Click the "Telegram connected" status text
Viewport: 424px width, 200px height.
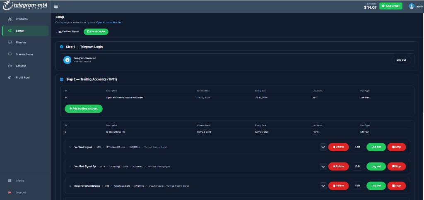coord(85,58)
